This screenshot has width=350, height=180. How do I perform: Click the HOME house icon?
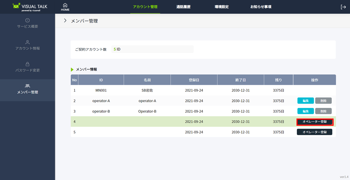65,6
